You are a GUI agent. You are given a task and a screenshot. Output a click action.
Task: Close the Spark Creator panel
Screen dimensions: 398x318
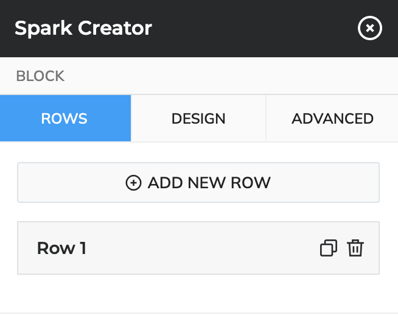coord(369,29)
